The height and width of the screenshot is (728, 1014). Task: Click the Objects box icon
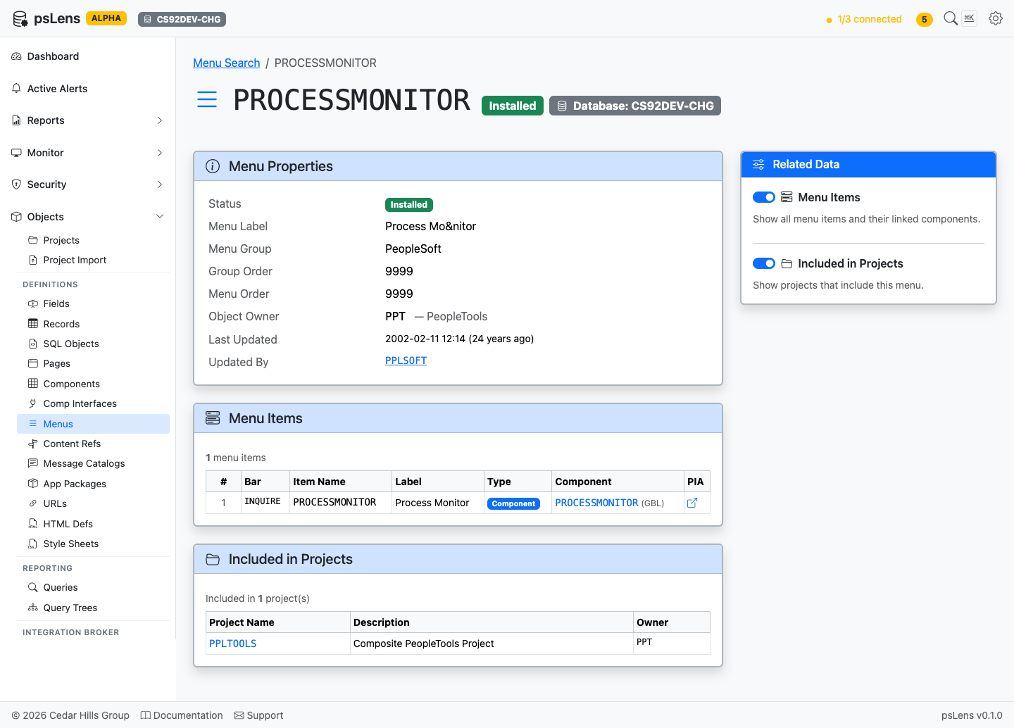click(x=16, y=217)
